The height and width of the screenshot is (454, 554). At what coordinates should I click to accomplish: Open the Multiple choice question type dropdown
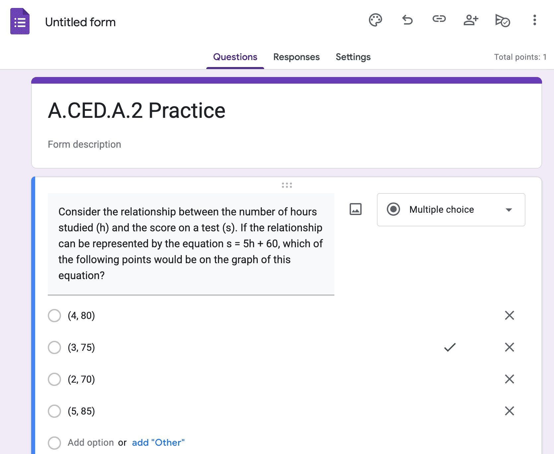(x=451, y=210)
